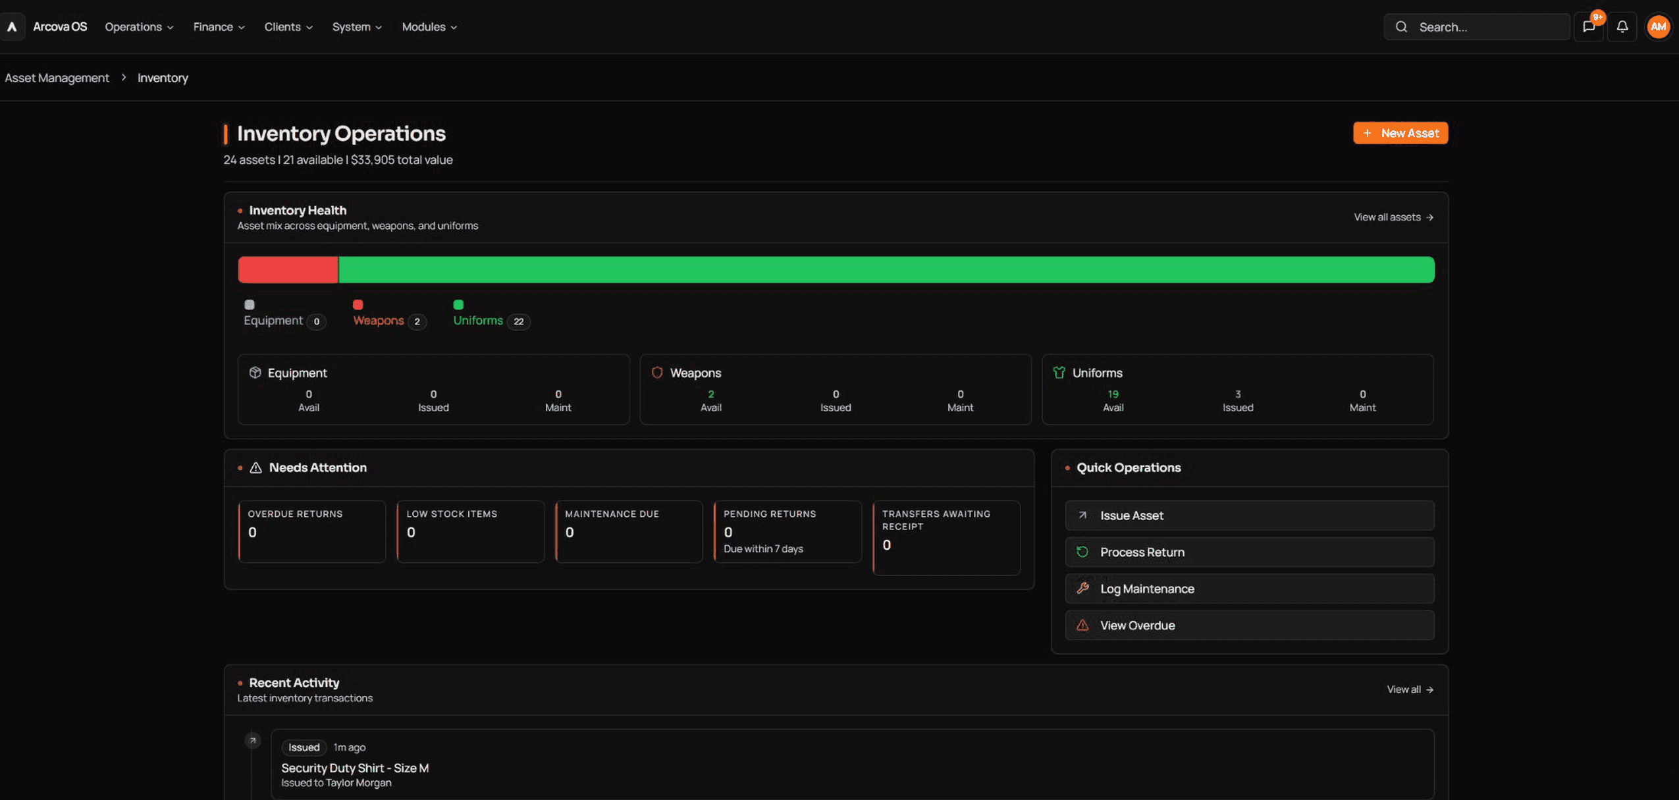Image resolution: width=1679 pixels, height=800 pixels.
Task: Click the Issue Asset quick operation
Action: pos(1249,516)
